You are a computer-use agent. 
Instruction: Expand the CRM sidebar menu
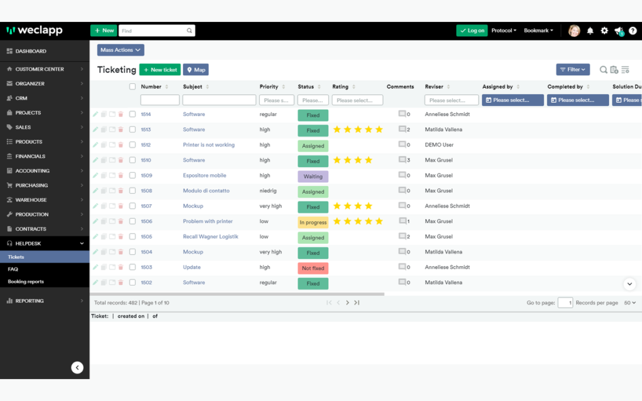pos(45,98)
